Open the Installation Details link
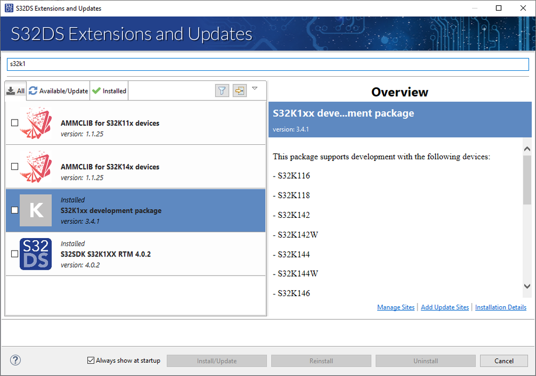Image resolution: width=536 pixels, height=376 pixels. click(501, 307)
